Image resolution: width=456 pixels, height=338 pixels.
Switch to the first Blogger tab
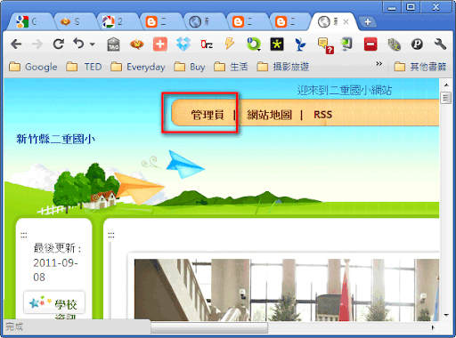click(161, 21)
